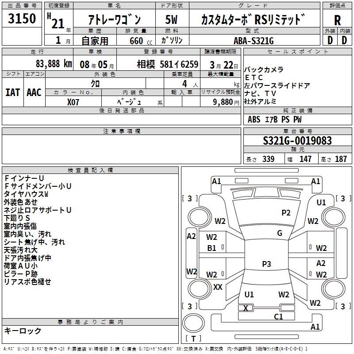
Task: Select the fuel type ガソリン
Action: coord(172,40)
